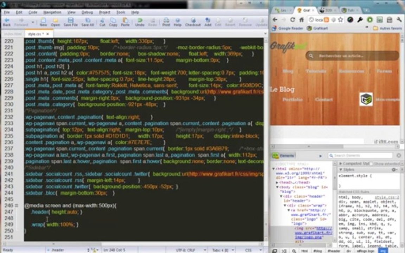
Task: Open the File menu
Action: point(7,12)
